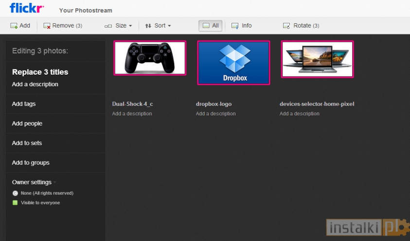Click the Info toolbar label
This screenshot has height=241, width=410.
[x=247, y=26]
